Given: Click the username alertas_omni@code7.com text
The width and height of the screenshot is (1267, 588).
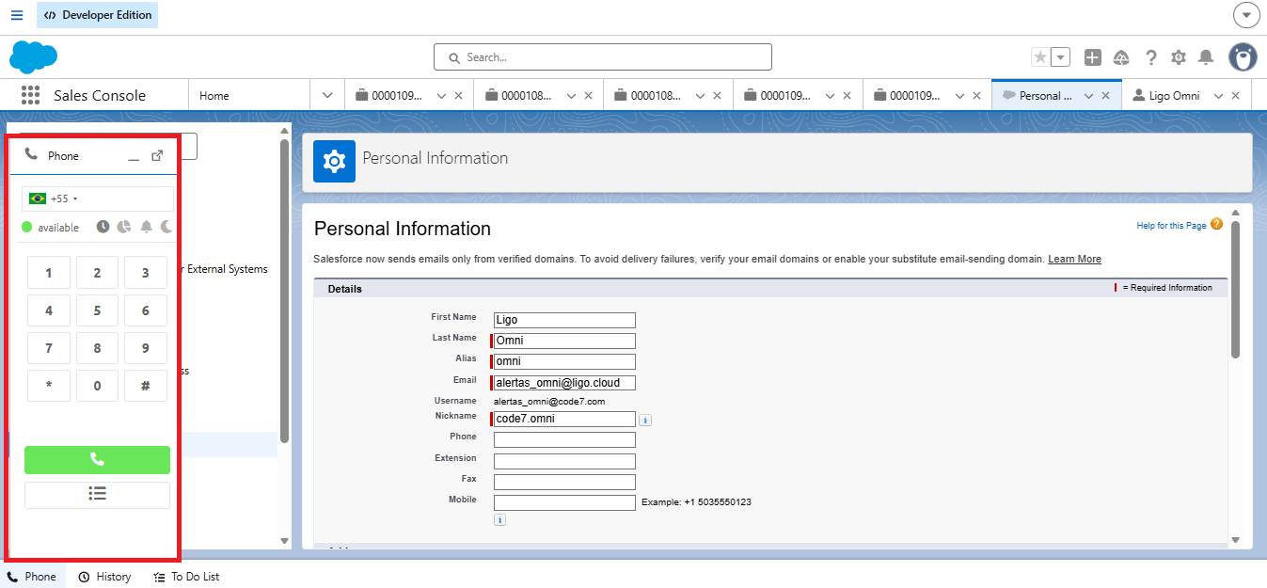Looking at the screenshot, I should click(x=550, y=402).
